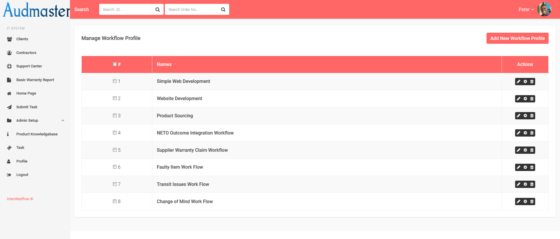Click Add New Workflow Profile button

pos(517,38)
